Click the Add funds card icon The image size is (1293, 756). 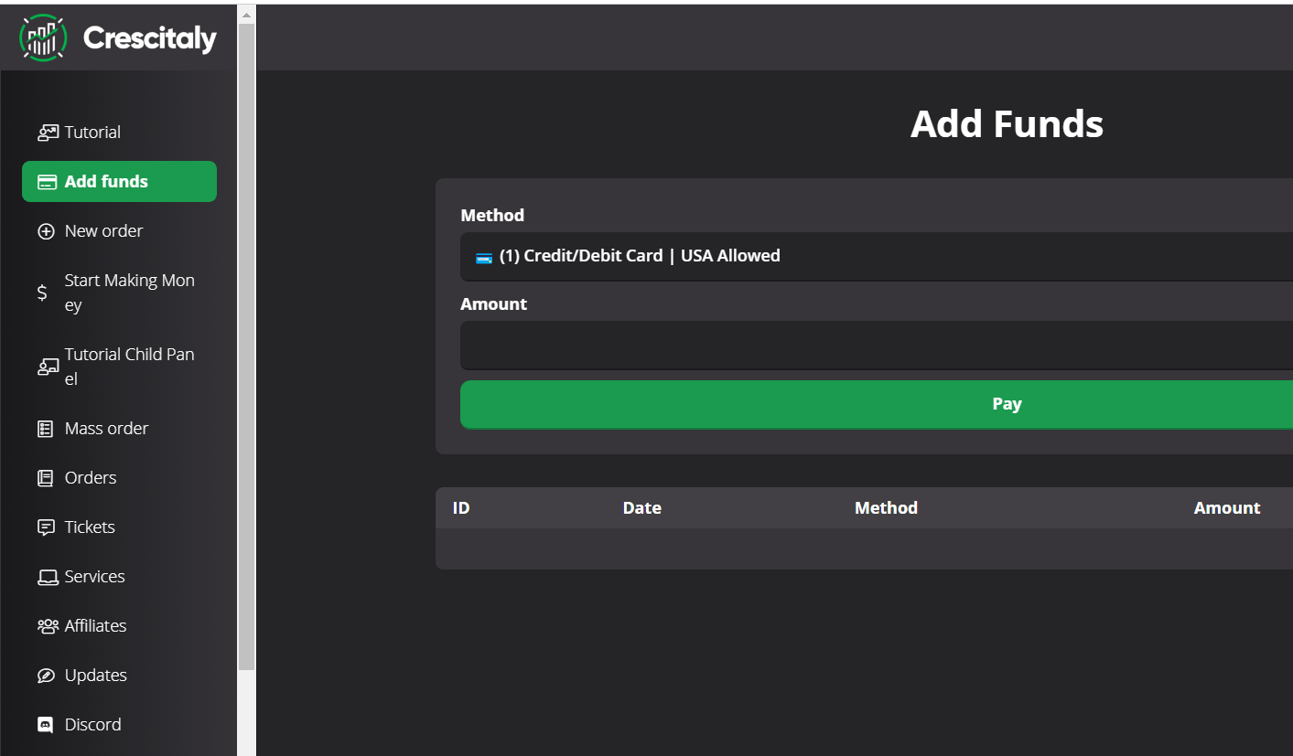[47, 182]
